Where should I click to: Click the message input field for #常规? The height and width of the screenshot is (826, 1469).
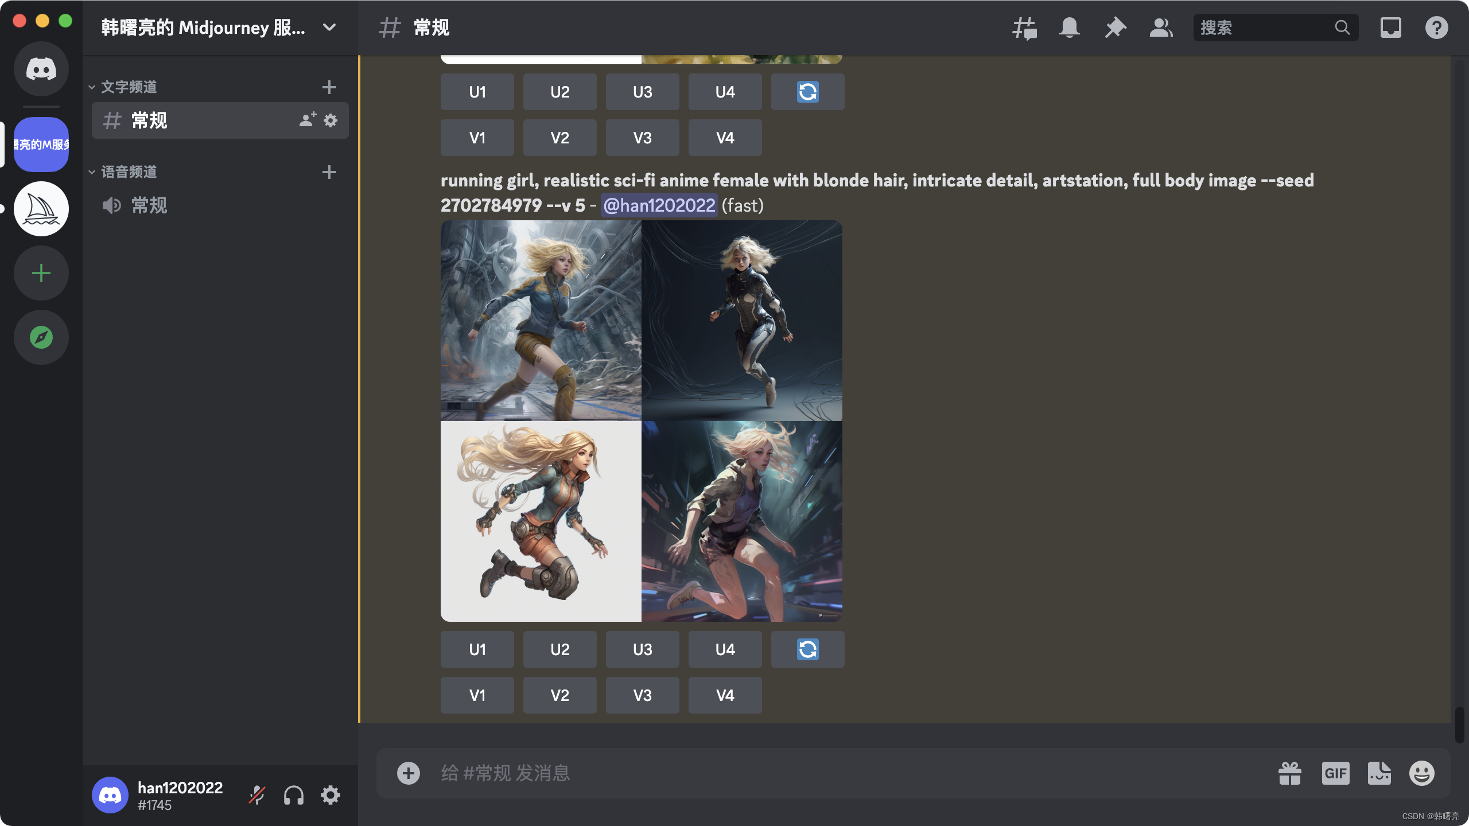click(803, 773)
